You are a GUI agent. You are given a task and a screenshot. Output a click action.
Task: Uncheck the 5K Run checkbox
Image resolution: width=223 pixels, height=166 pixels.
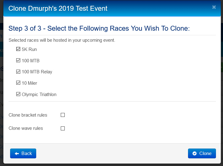pos(18,49)
